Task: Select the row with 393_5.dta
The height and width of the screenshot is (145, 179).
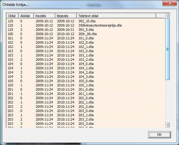Action: tap(86, 30)
